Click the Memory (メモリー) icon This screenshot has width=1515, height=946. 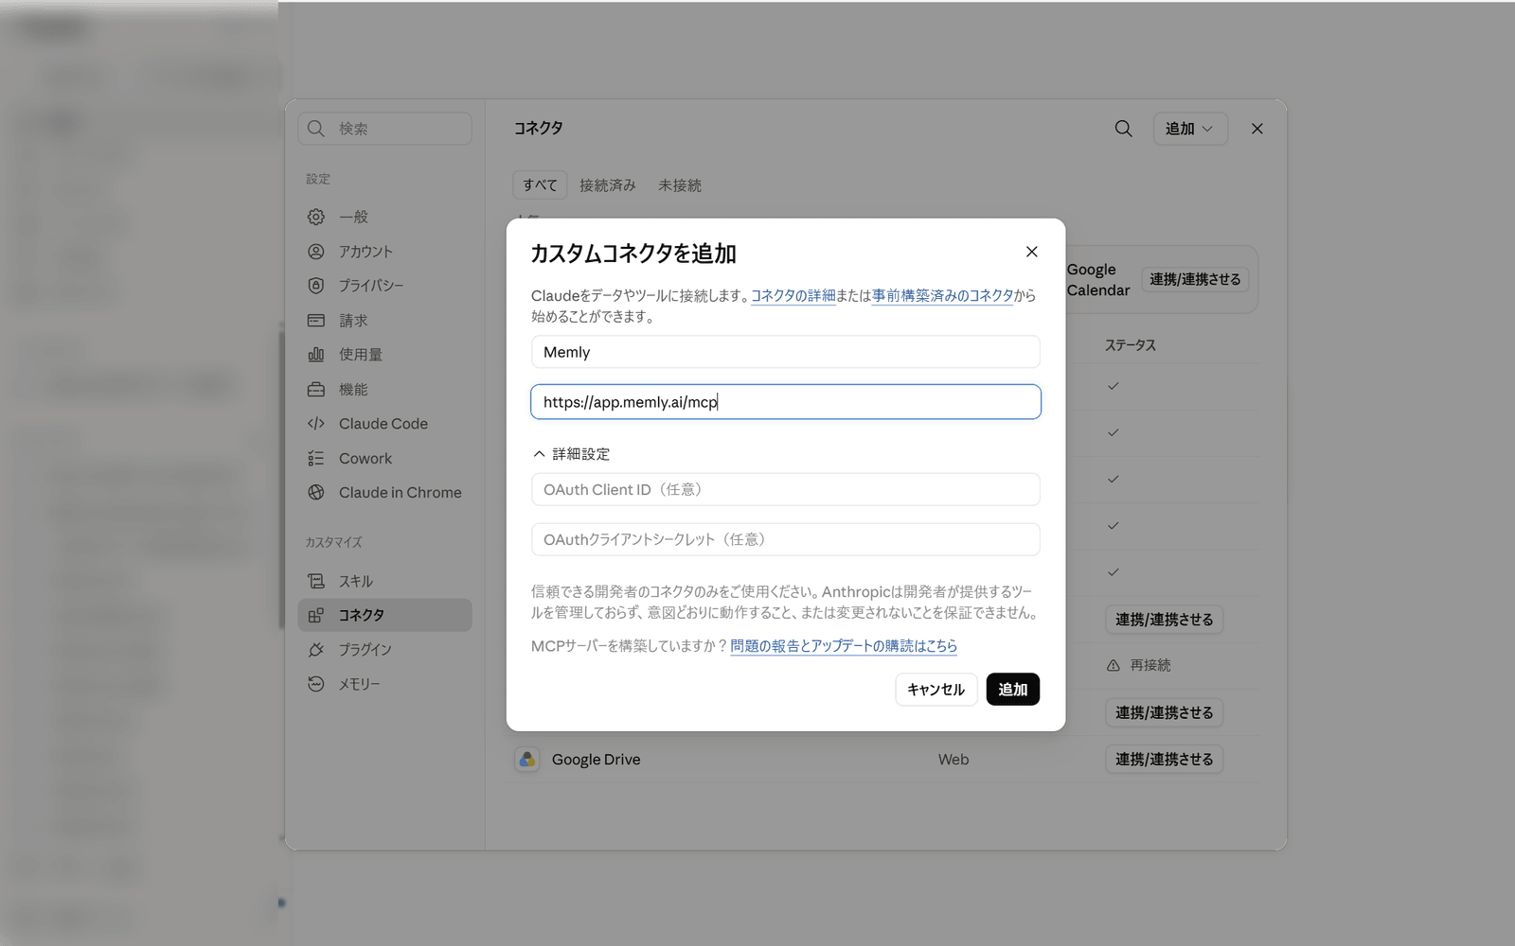coord(316,684)
